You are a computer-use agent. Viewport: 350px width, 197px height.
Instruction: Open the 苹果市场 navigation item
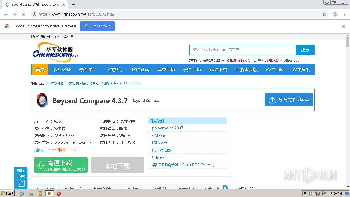[166, 69]
